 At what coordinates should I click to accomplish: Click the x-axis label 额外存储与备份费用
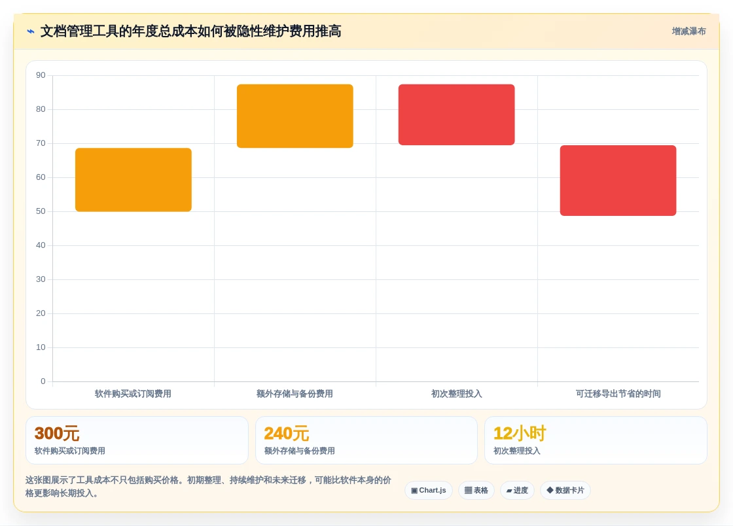click(295, 394)
